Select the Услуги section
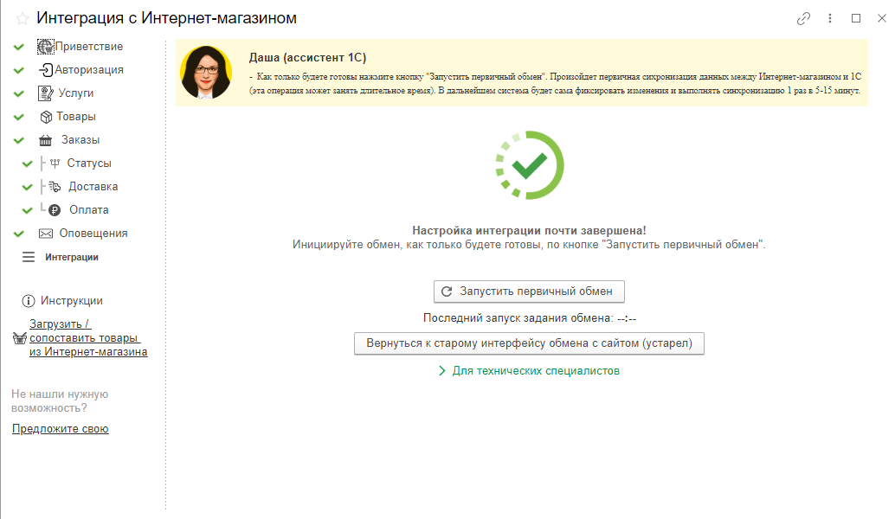The width and height of the screenshot is (895, 519). click(76, 93)
